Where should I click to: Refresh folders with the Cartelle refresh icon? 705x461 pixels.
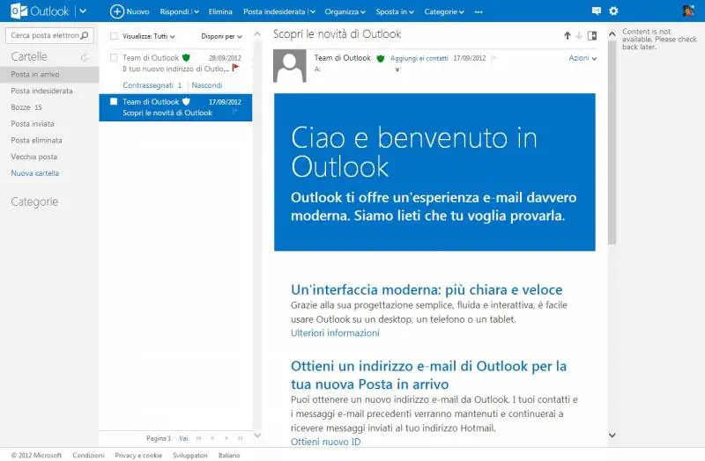(84, 57)
